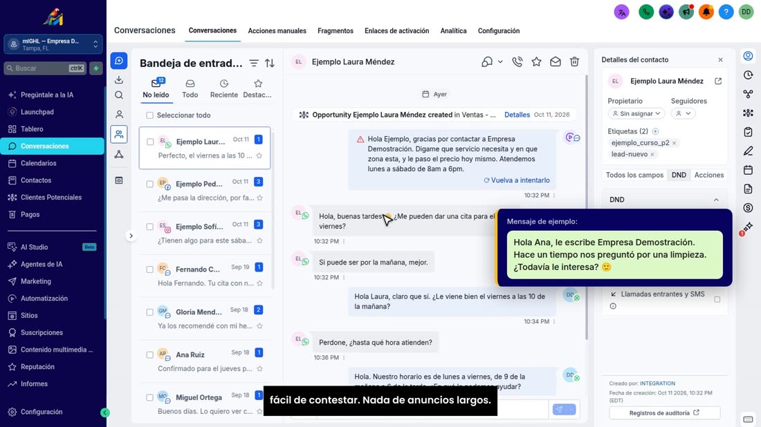Screen dimensions: 761x427
Task: Click the quick actions lightning icon beside search
Action: [96, 68]
